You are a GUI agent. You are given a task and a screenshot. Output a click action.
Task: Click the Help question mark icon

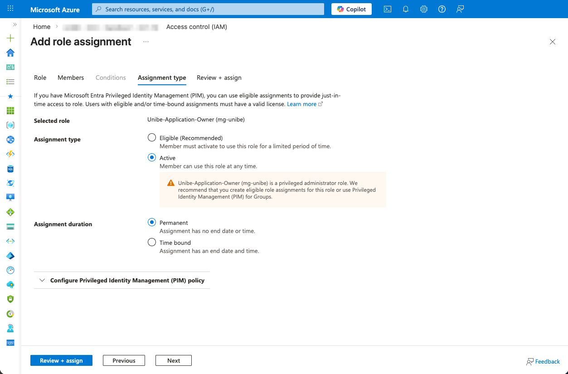point(442,9)
